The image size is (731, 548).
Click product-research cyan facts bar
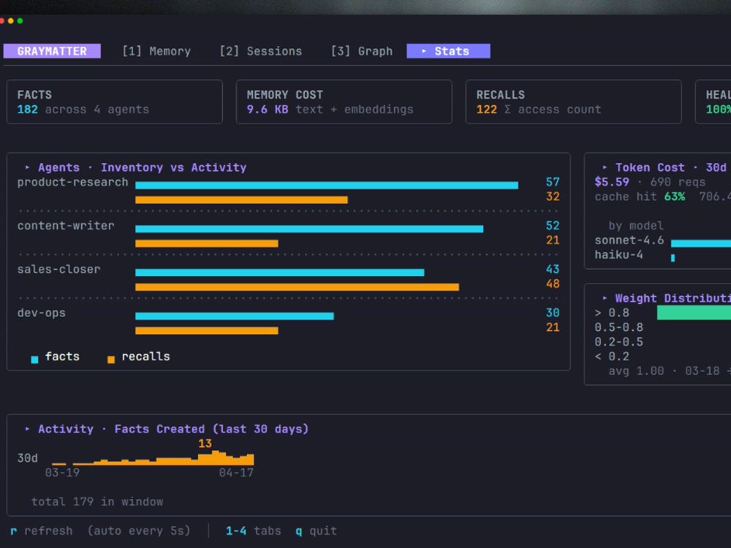pos(326,186)
